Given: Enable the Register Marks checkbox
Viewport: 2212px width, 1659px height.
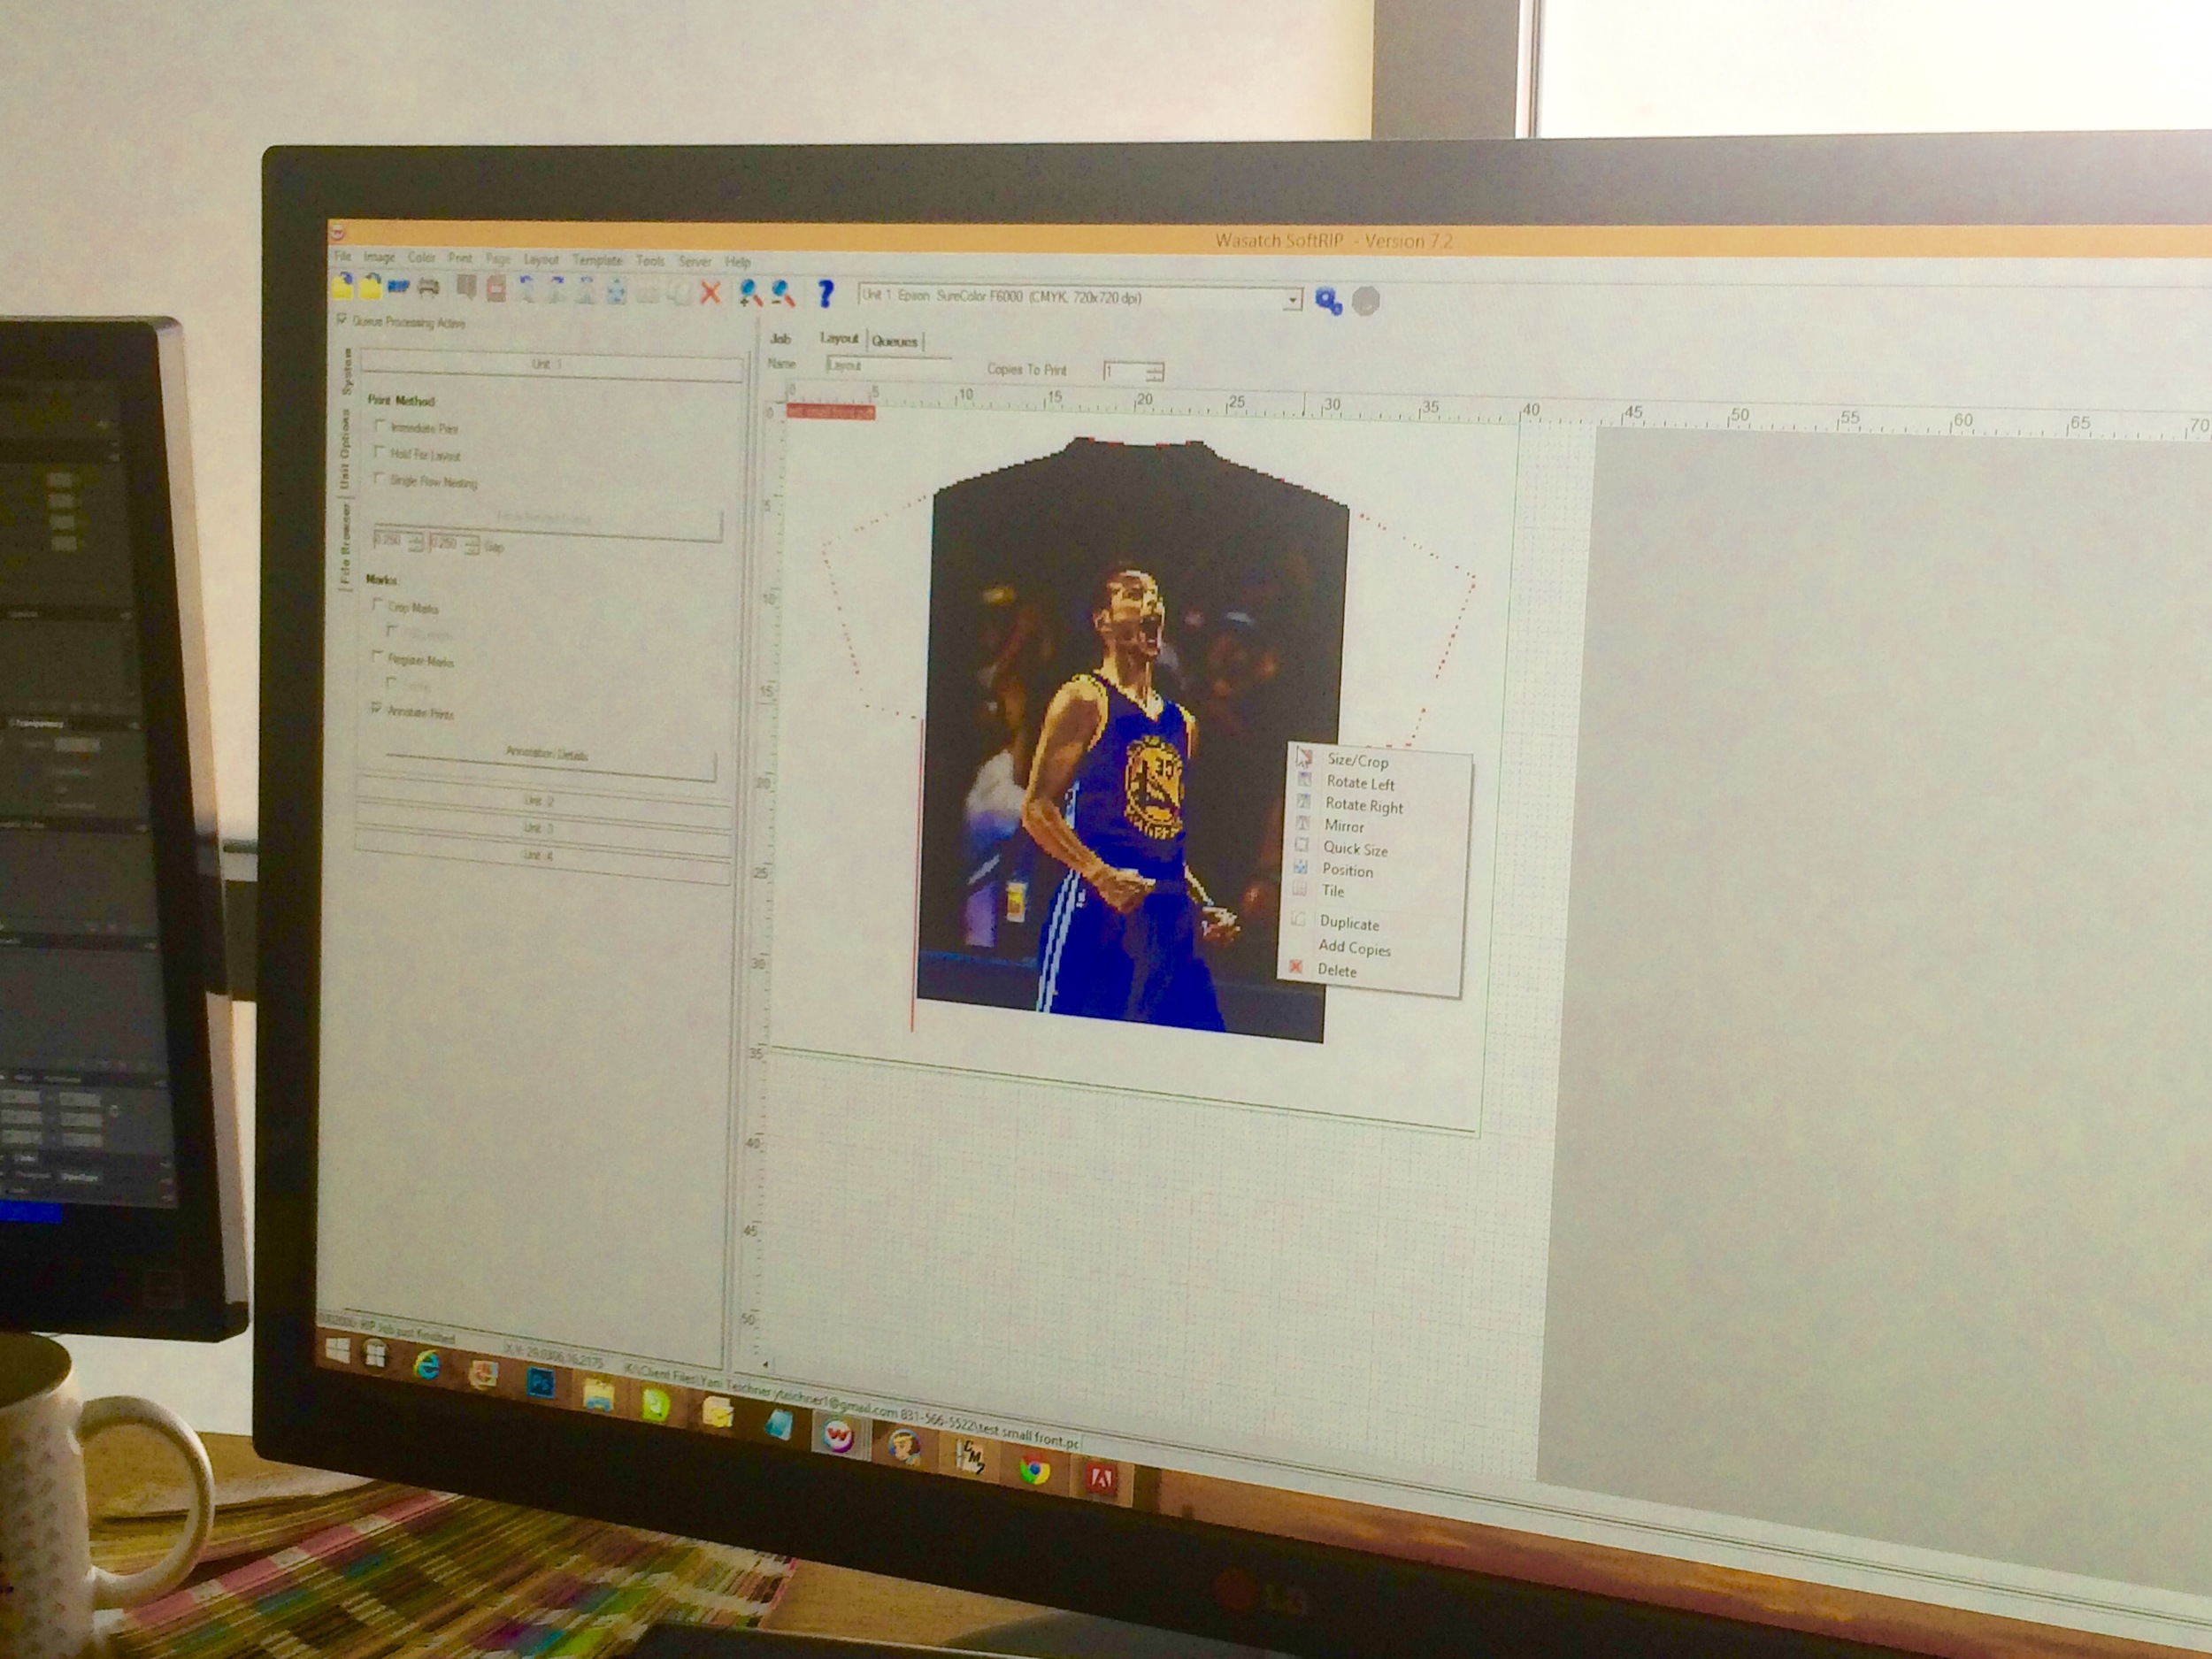Looking at the screenshot, I should [x=377, y=656].
